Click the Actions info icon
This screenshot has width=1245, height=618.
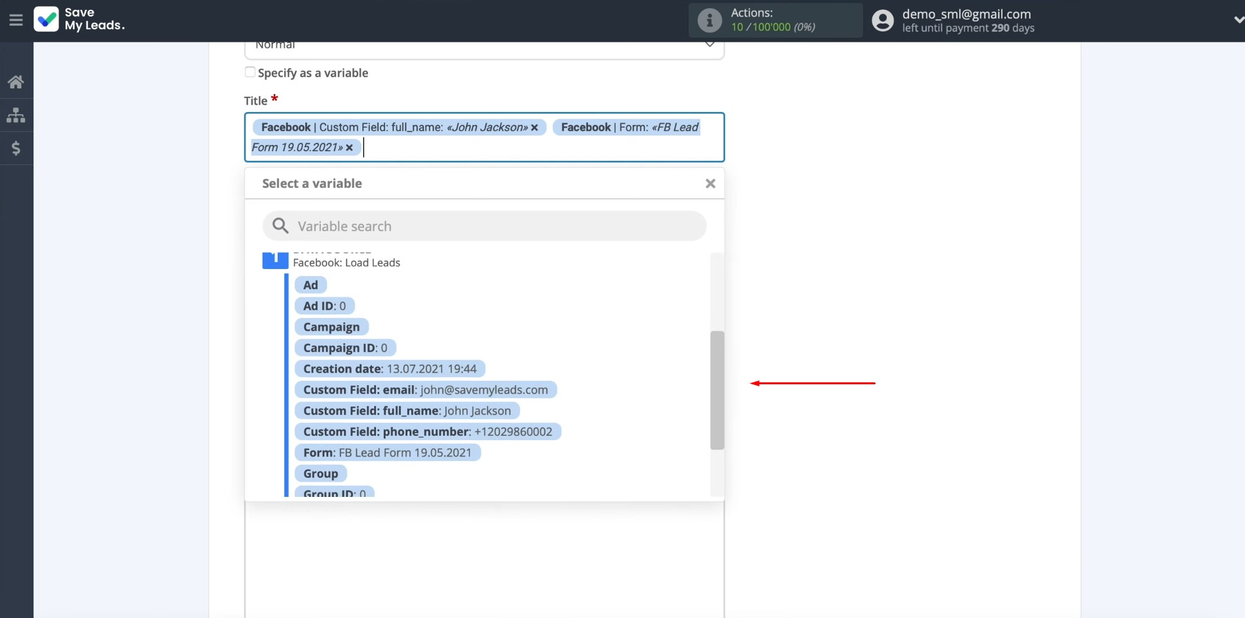coord(709,20)
